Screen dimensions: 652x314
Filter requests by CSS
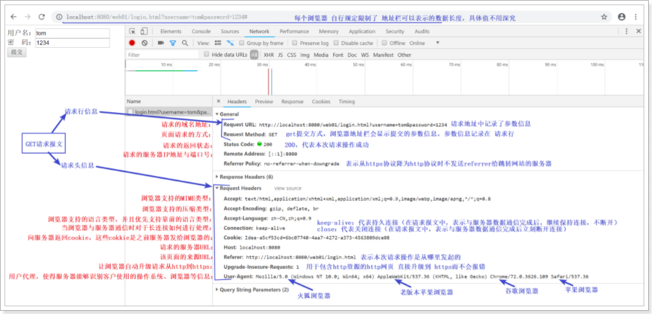tap(292, 54)
